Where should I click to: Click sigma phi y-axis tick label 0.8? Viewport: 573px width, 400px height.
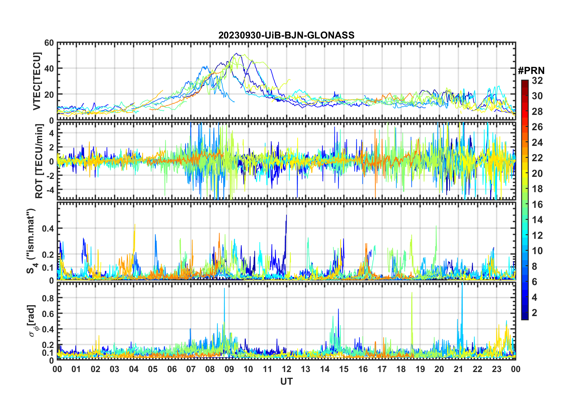tap(48, 298)
